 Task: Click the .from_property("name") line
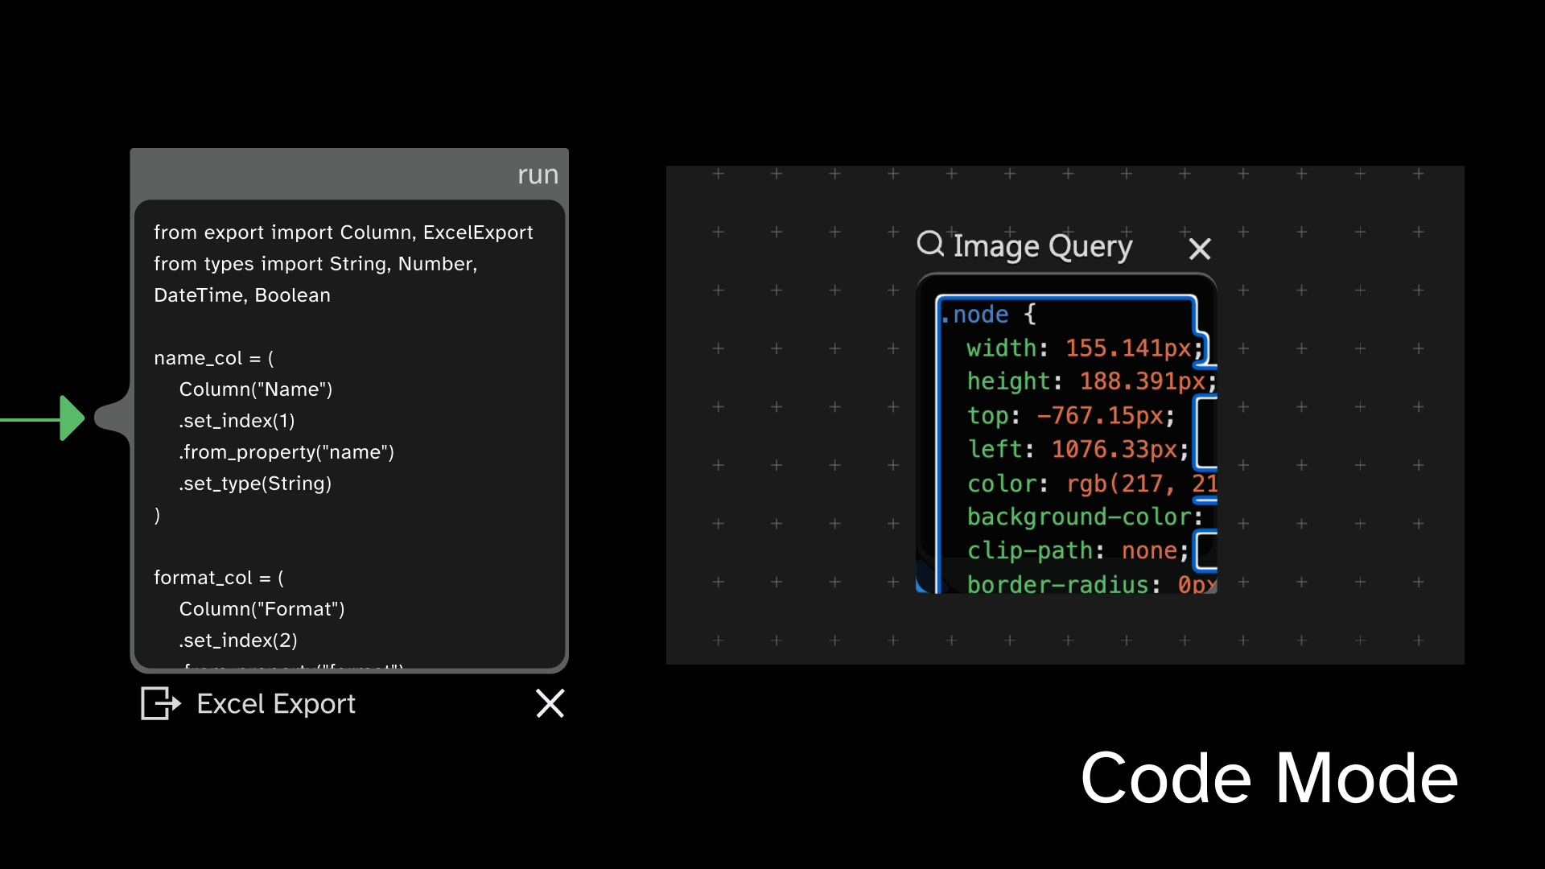coord(286,452)
